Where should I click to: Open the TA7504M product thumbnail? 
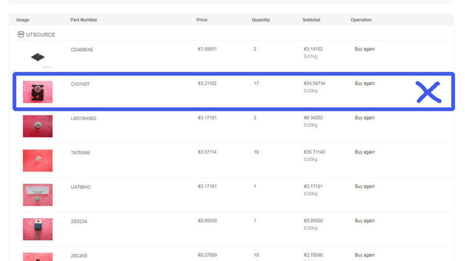coord(38,161)
